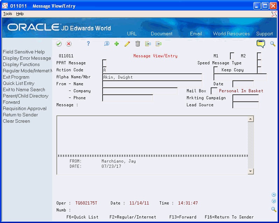Click the Personal In Basket text
The image size is (279, 223).
[x=241, y=91]
